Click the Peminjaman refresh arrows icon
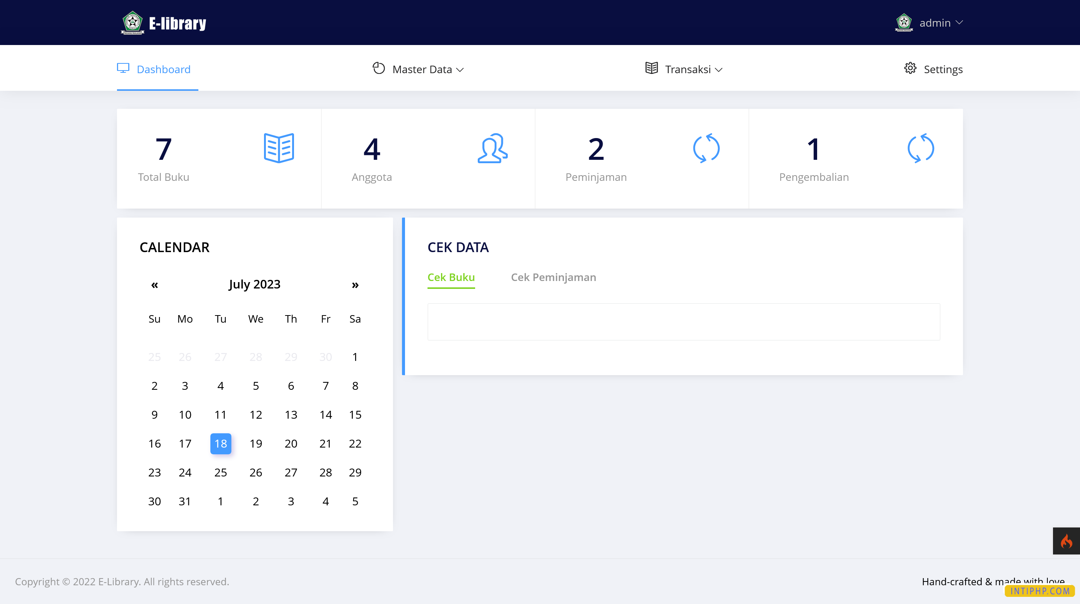1080x604 pixels. 706,148
